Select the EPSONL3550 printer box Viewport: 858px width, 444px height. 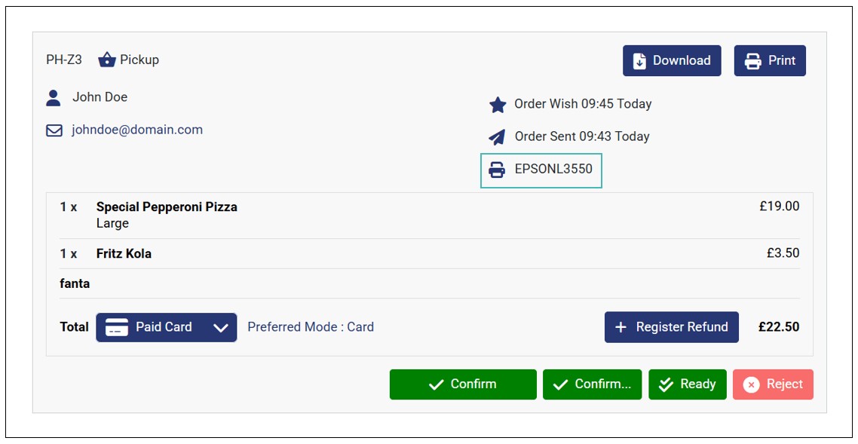[x=541, y=170]
